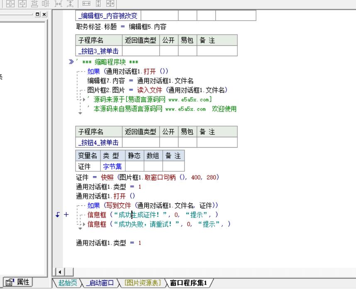The image size is (356, 289).
Task: Open the 属性 panel tab
Action: click(18, 282)
